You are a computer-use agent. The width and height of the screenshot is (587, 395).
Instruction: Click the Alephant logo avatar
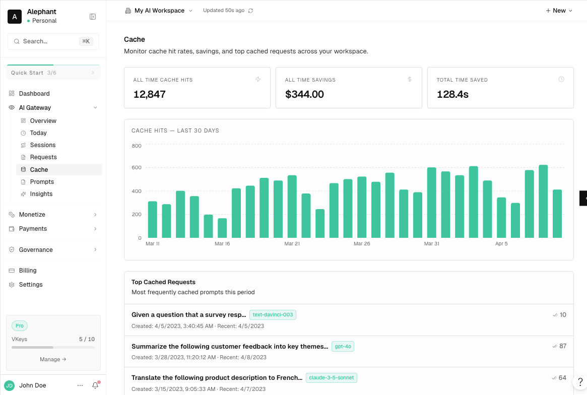coord(15,17)
